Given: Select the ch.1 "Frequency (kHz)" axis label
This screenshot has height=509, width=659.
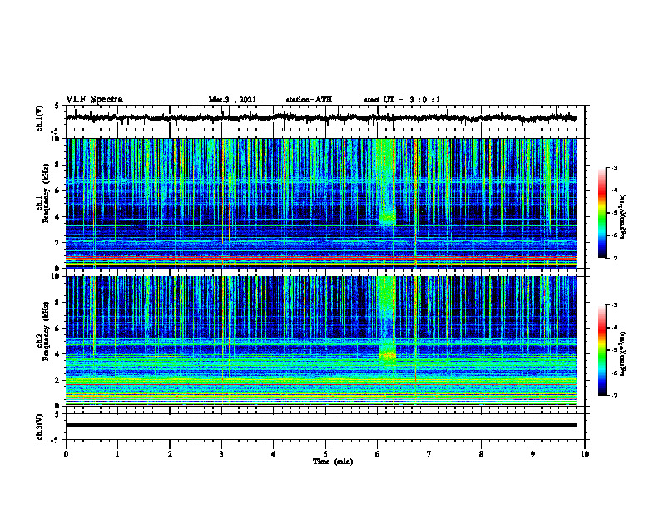Looking at the screenshot, I should click(x=45, y=193).
